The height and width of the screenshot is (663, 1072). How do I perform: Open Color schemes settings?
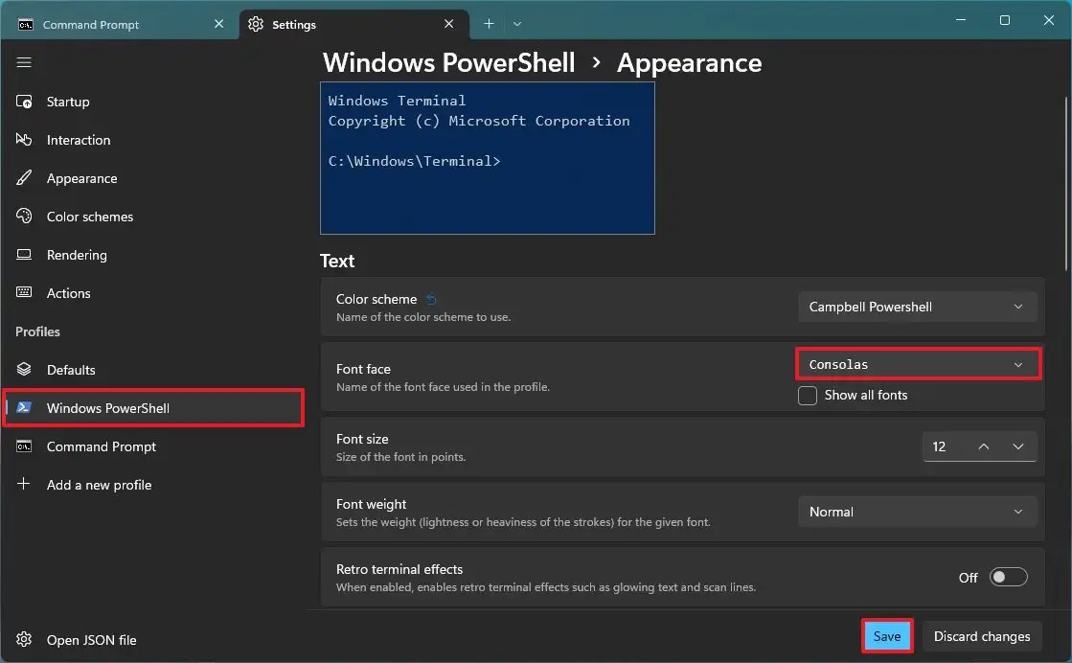[89, 217]
